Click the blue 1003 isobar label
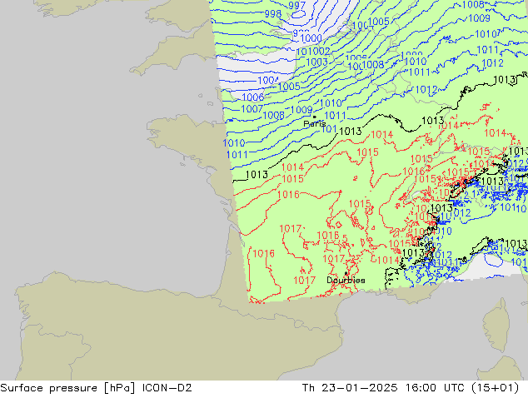Screen dimensions: 528x408 (316, 62)
